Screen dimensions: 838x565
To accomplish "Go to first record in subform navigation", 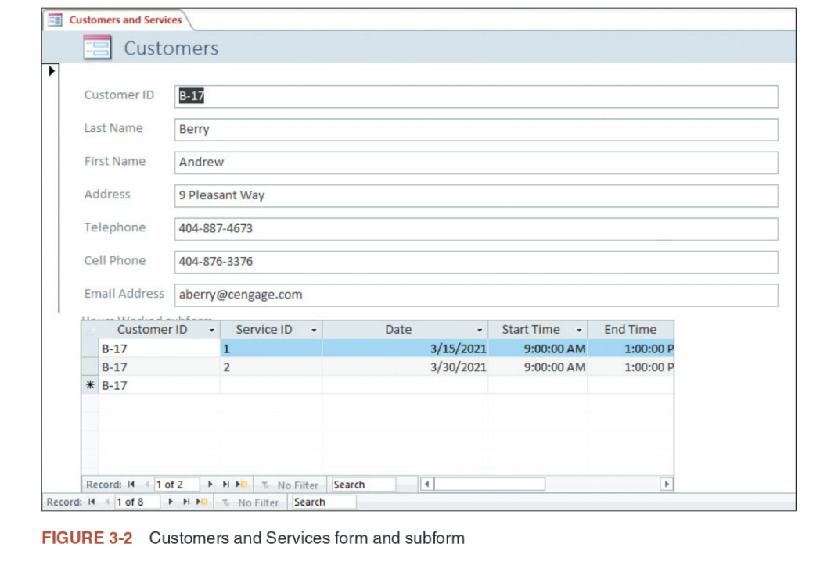I will click(x=131, y=485).
